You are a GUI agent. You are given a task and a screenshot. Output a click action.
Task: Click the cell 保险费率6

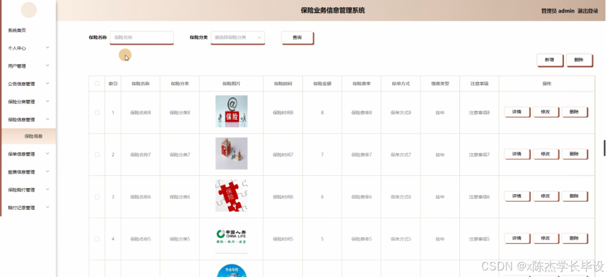[x=362, y=197]
